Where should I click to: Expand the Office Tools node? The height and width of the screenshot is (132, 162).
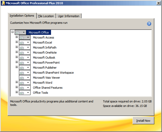coord(17,92)
